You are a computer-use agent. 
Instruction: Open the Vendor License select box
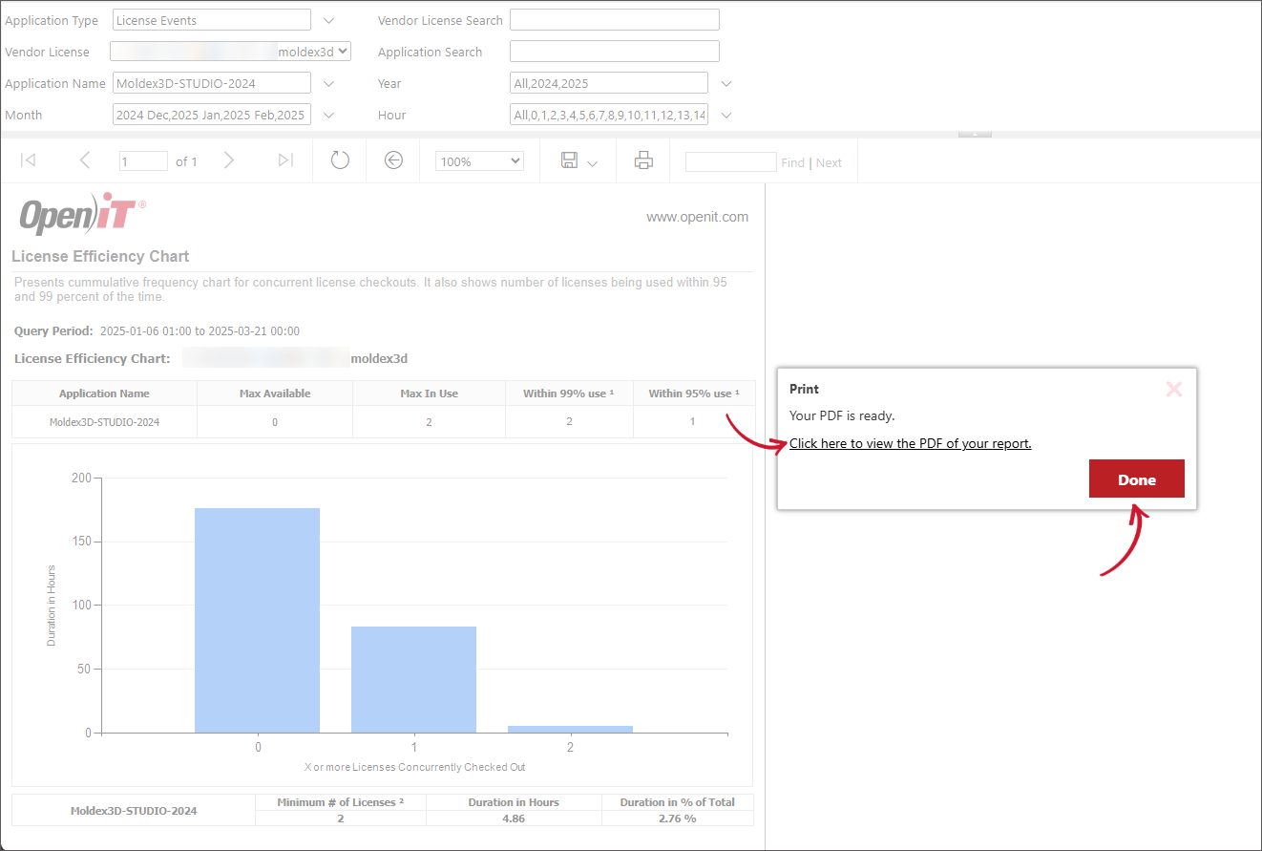click(230, 52)
